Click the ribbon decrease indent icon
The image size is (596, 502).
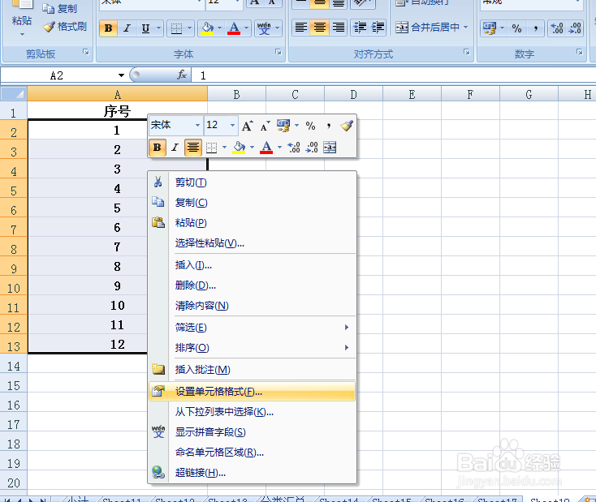360,28
